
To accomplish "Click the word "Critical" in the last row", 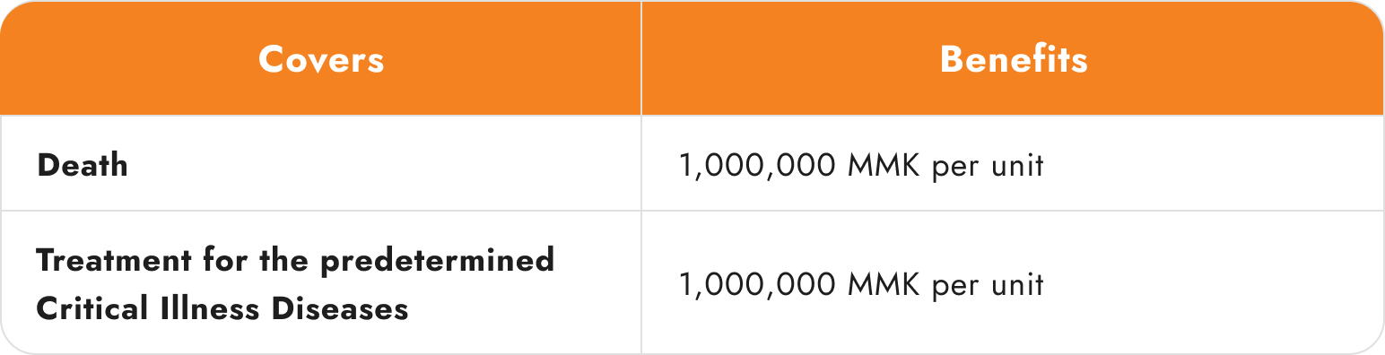I will 93,308.
